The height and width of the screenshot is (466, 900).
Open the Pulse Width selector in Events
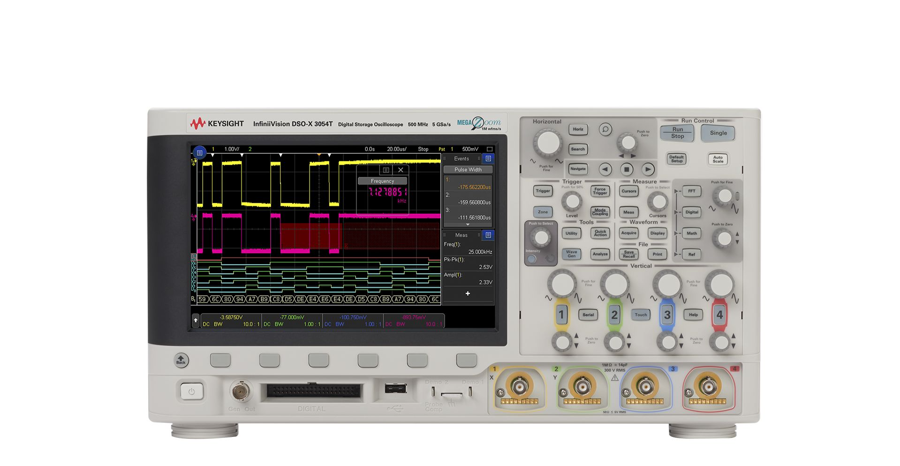tap(468, 170)
